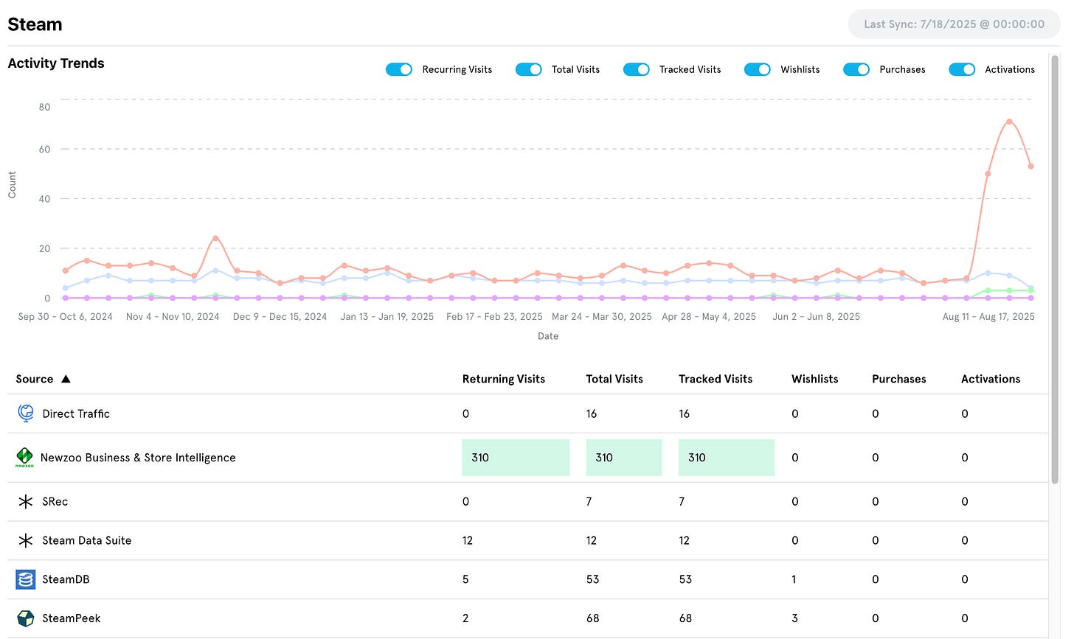1074x639 pixels.
Task: Click SteamDB Total Visits value 53
Action: [592, 579]
